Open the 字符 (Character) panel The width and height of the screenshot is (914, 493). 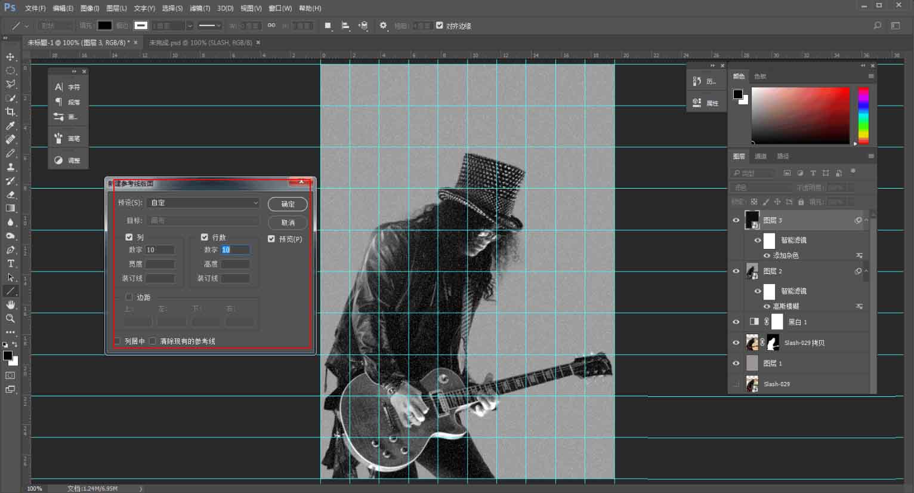point(67,87)
